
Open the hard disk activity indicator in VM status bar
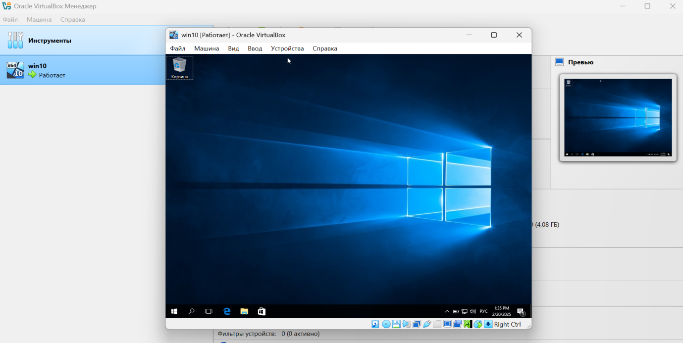click(375, 324)
